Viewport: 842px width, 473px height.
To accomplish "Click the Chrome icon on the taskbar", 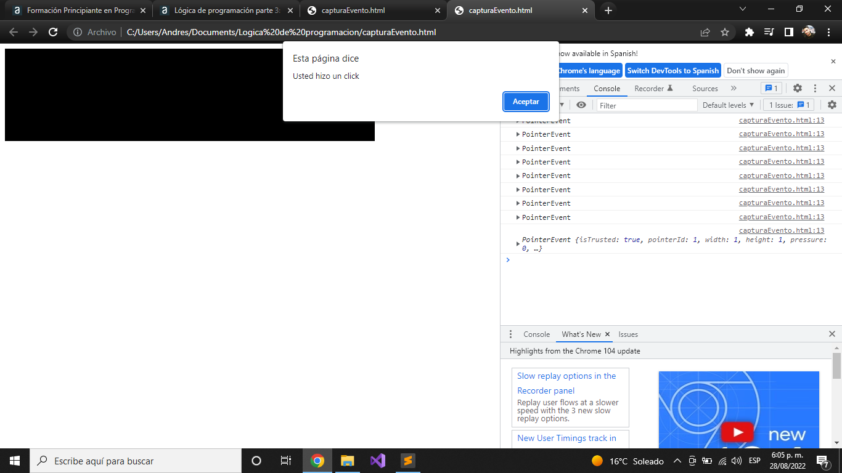I will 317,461.
